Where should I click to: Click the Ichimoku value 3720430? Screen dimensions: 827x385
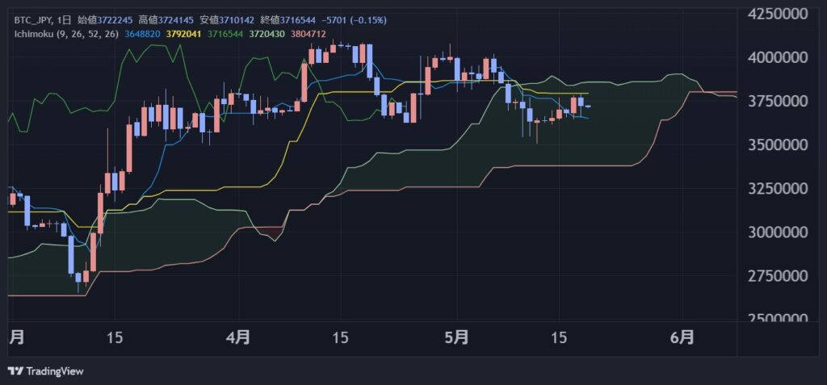(x=267, y=34)
